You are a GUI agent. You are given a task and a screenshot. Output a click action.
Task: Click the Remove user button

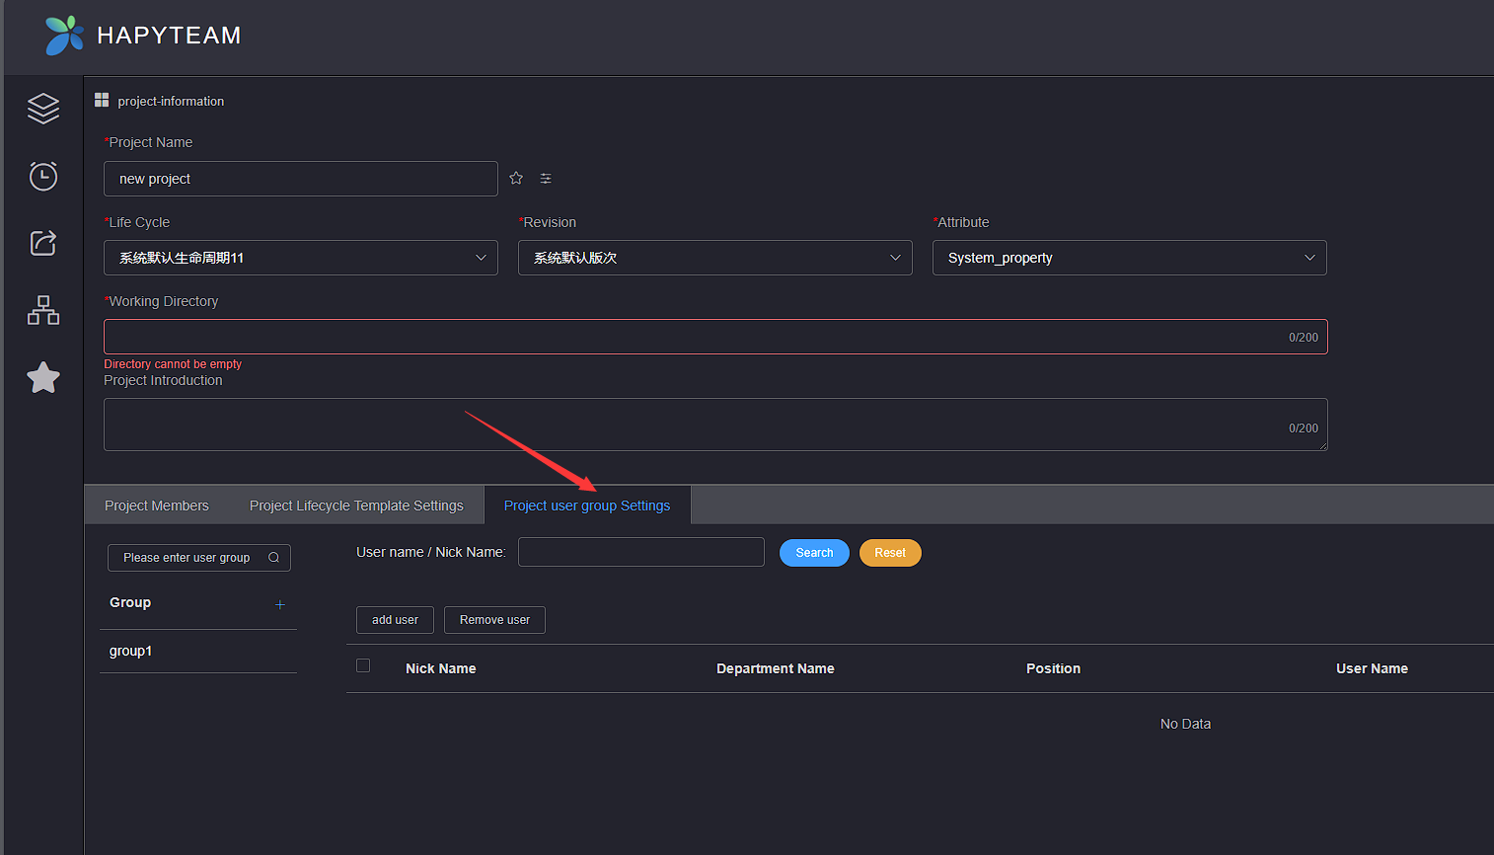(494, 620)
